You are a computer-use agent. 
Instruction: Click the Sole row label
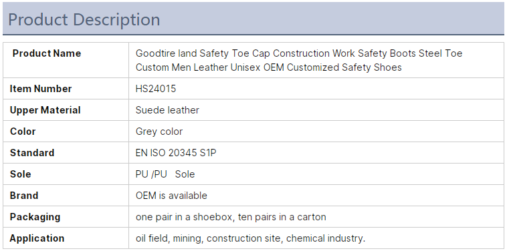[20, 174]
